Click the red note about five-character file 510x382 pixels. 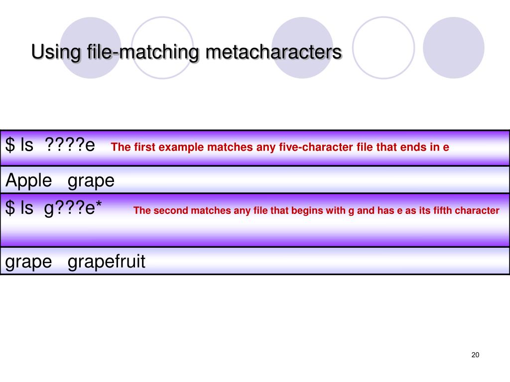point(280,147)
